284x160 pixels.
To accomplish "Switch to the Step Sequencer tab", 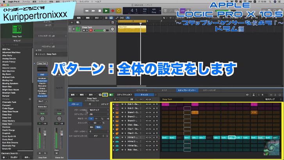I will click(187, 90).
